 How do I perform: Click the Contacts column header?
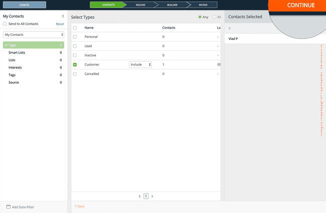point(169,28)
